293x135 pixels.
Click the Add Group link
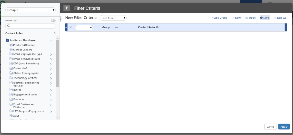219,18
